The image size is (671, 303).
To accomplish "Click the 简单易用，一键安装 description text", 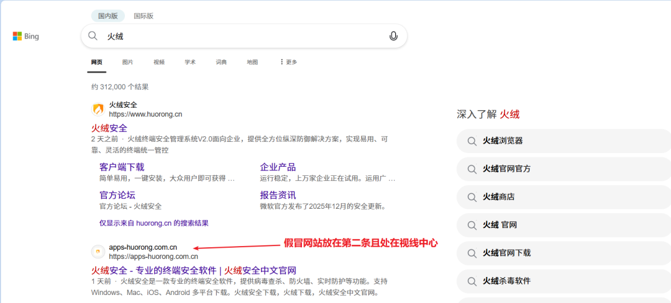I will coord(167,178).
